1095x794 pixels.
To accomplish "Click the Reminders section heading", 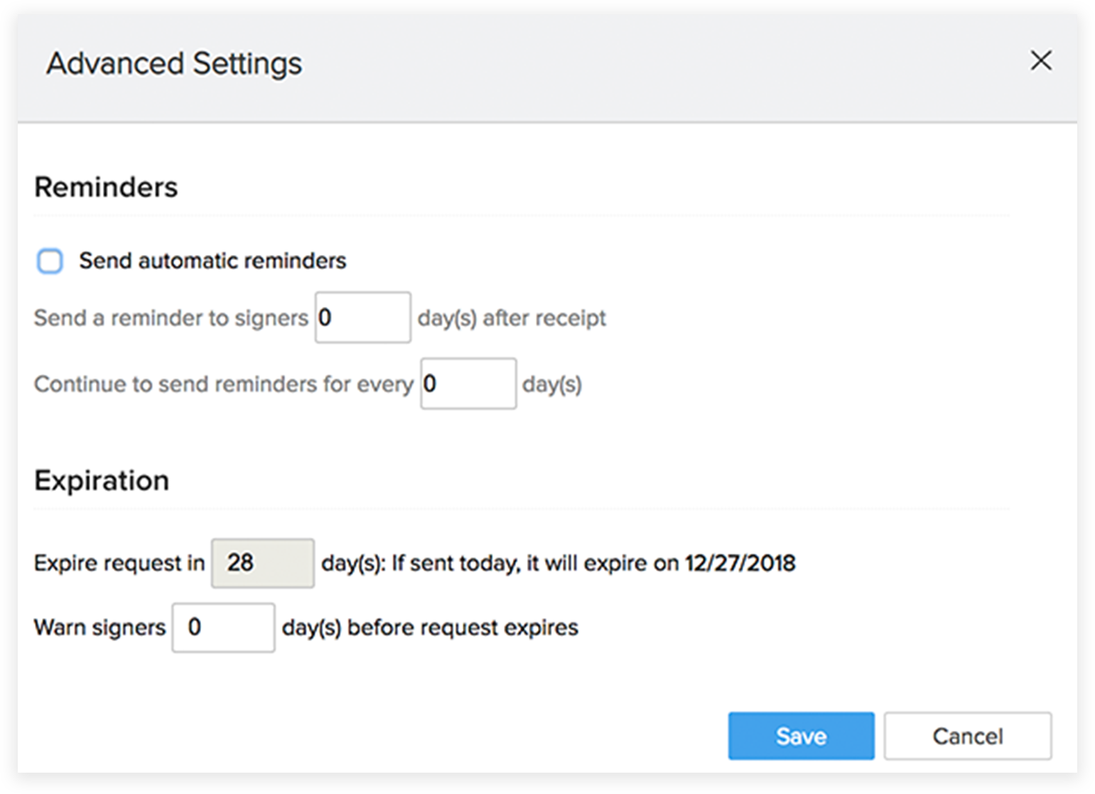I will (x=106, y=187).
